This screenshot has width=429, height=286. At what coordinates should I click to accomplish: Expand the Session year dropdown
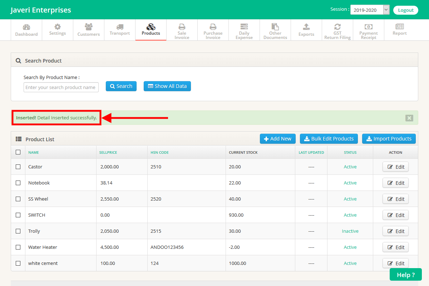click(x=370, y=10)
